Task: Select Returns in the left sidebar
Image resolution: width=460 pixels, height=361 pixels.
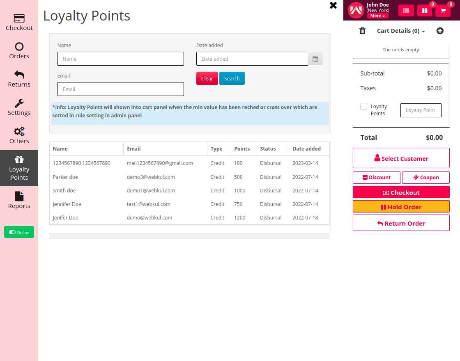Action: point(19,78)
